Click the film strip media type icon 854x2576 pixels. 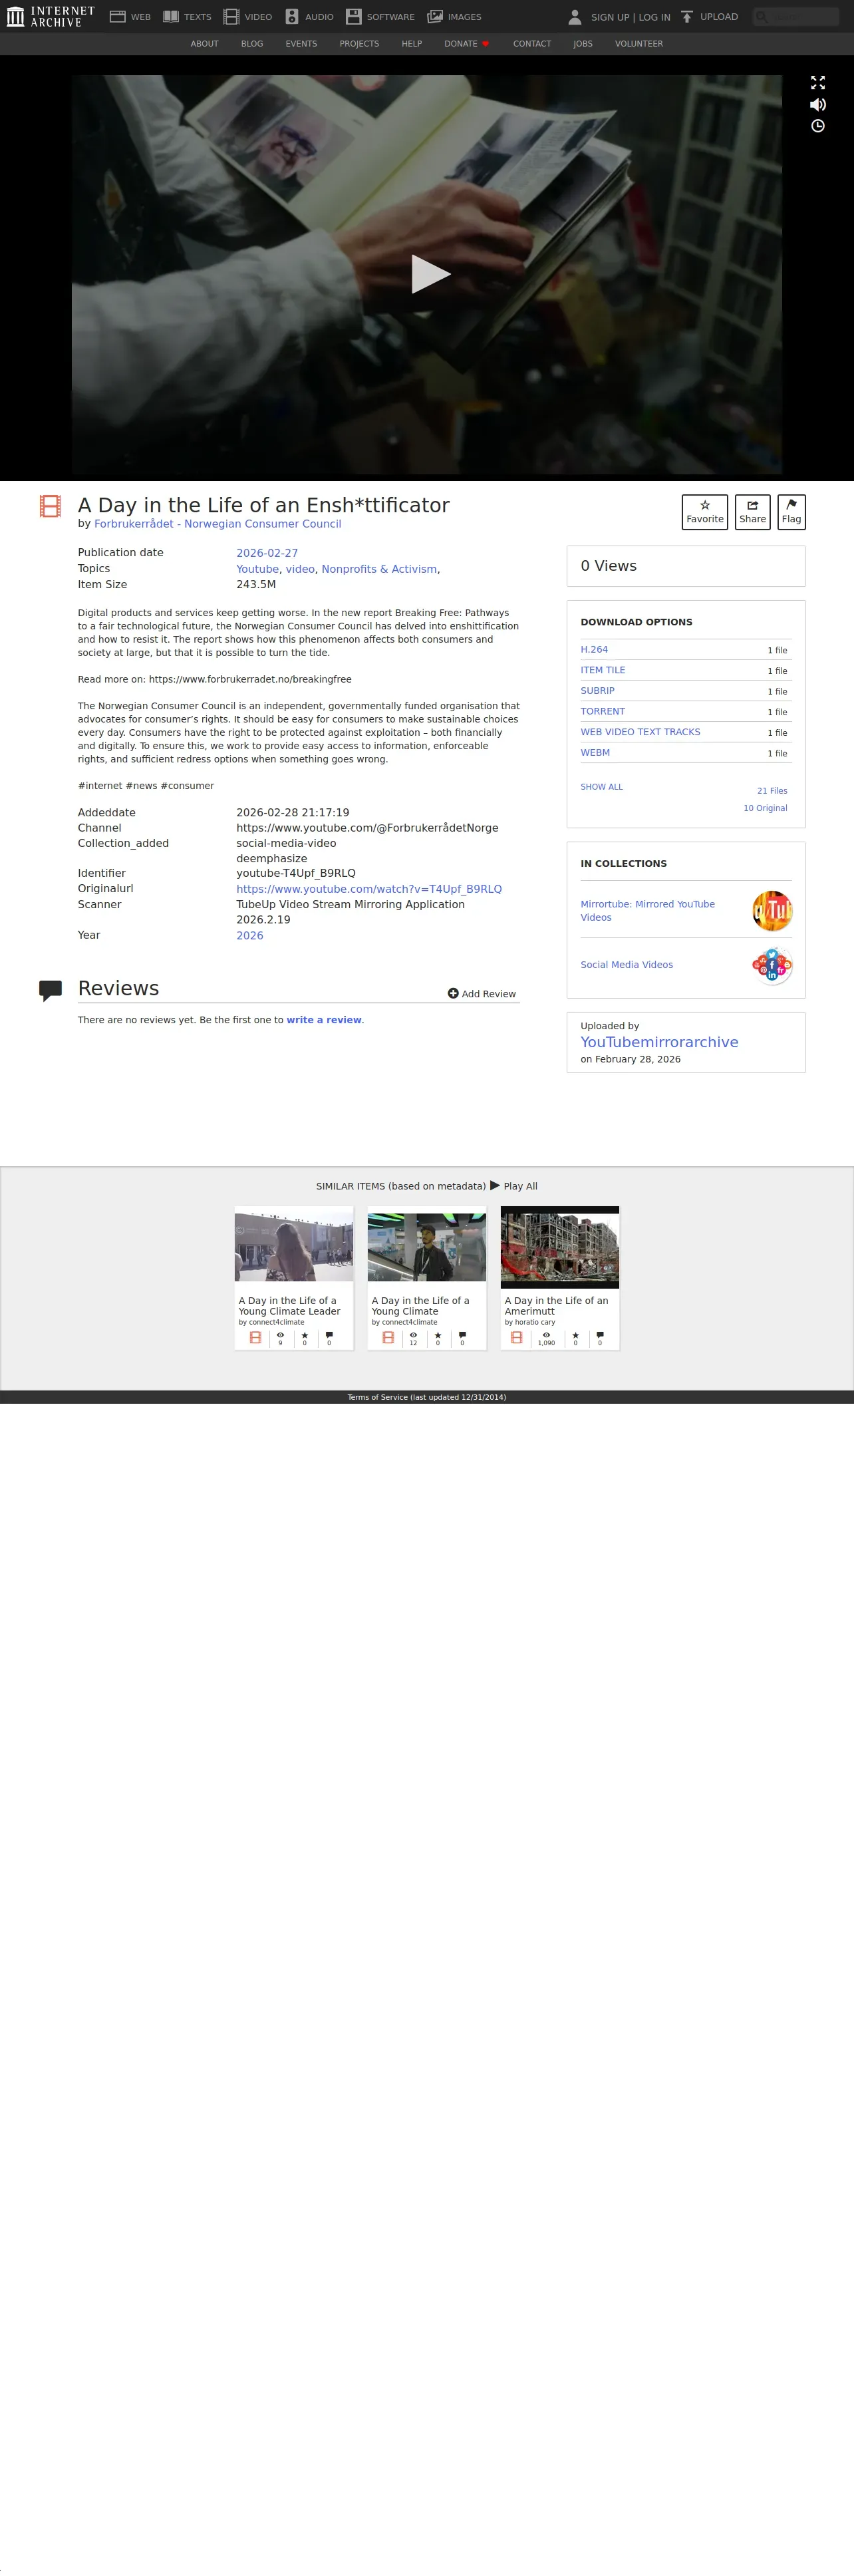click(x=50, y=506)
